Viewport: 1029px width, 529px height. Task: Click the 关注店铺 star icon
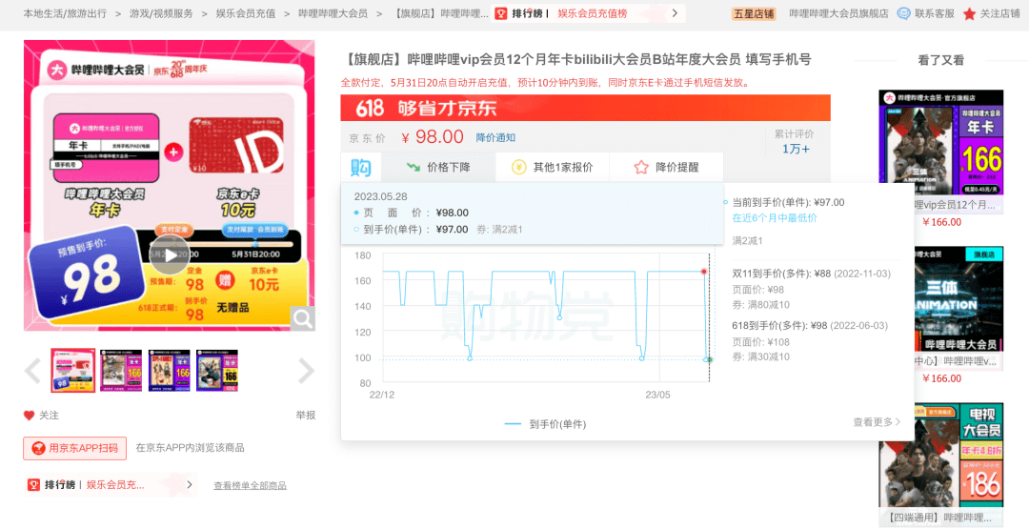tap(969, 13)
